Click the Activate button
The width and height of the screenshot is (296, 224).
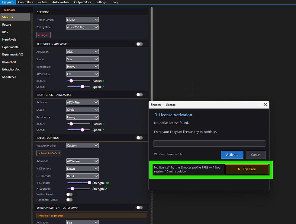pyautogui.click(x=232, y=155)
